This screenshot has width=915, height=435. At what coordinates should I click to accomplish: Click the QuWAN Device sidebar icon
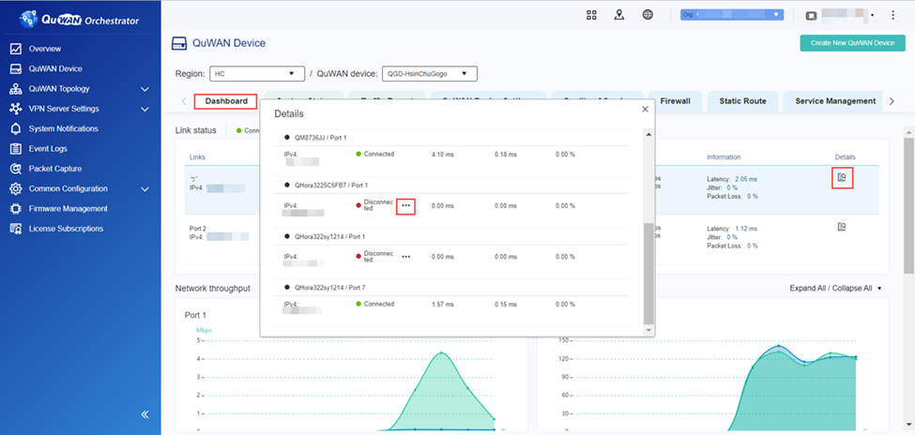tap(16, 68)
